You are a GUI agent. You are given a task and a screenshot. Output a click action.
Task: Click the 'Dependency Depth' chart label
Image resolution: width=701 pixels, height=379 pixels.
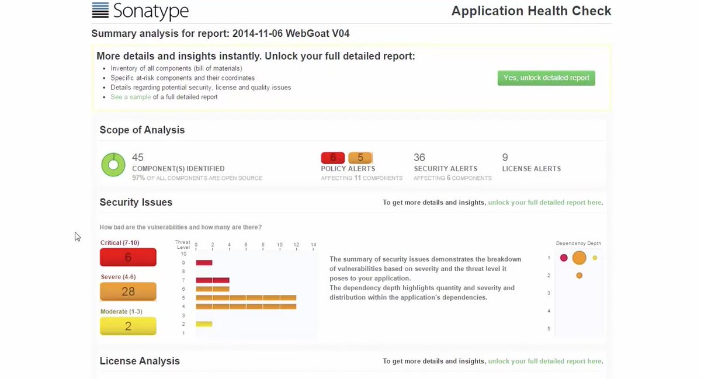[578, 244]
